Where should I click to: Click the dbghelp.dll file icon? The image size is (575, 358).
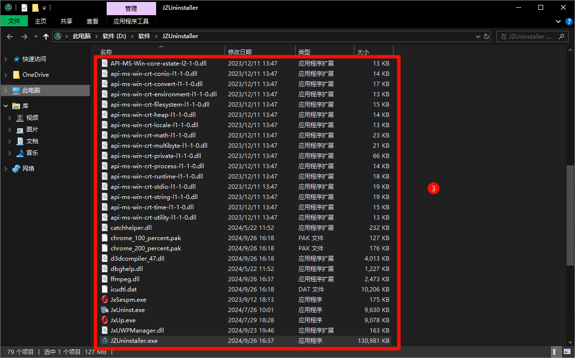105,268
